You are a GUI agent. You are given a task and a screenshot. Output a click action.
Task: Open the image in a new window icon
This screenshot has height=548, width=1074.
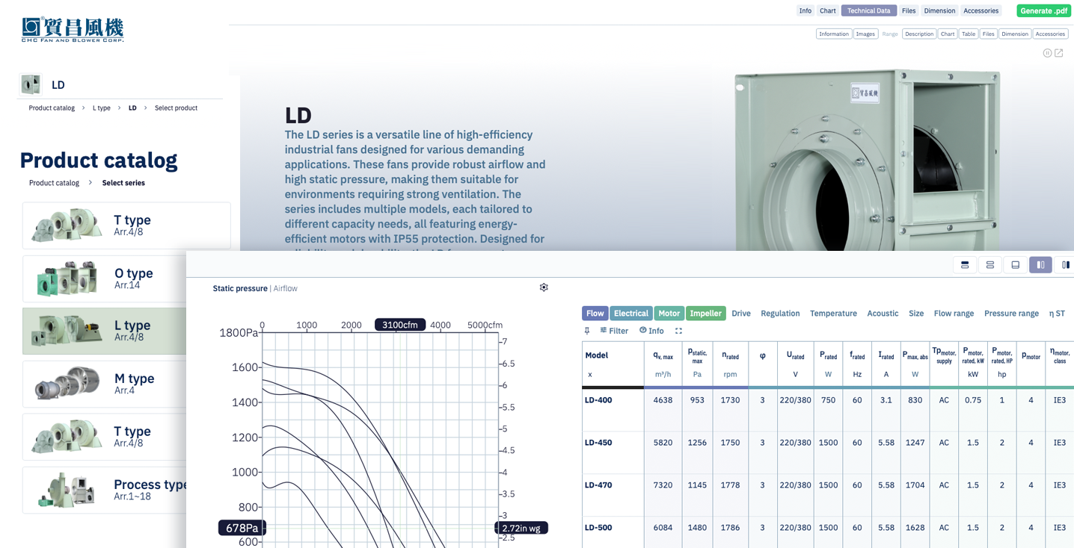click(1059, 53)
